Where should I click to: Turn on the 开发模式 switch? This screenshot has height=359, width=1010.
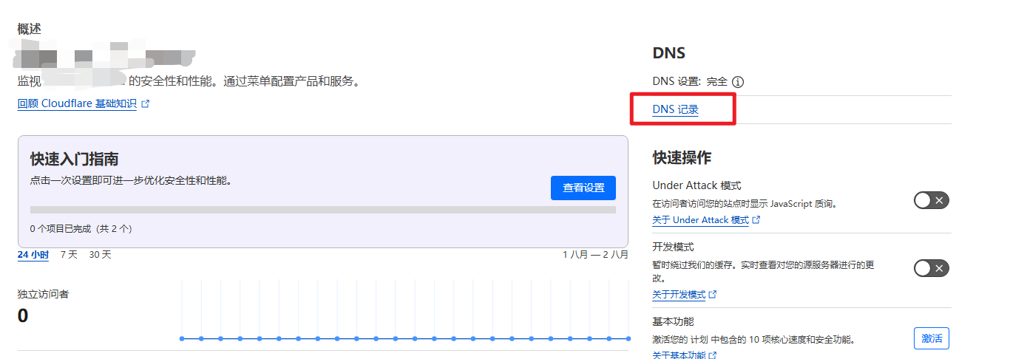click(931, 268)
